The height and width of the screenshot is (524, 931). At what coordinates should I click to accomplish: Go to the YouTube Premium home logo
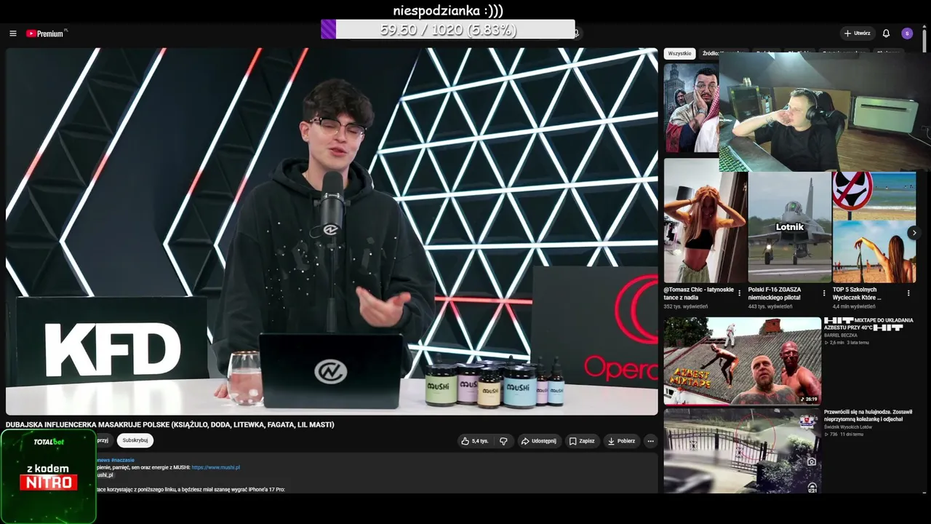[46, 33]
